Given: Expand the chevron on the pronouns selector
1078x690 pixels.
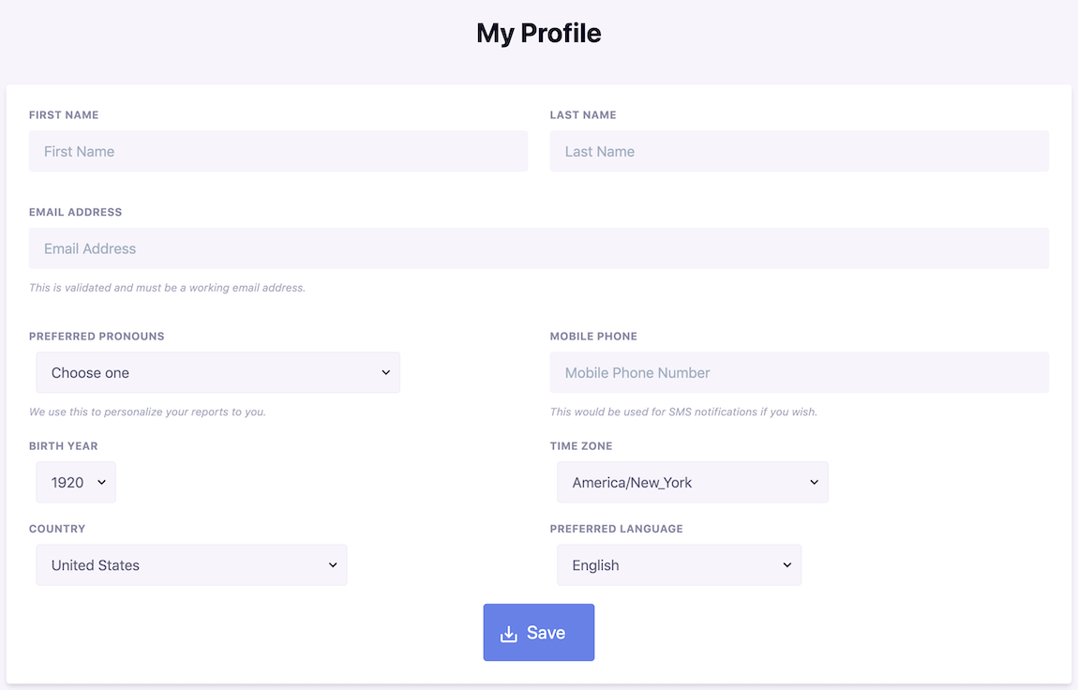Looking at the screenshot, I should tap(385, 372).
